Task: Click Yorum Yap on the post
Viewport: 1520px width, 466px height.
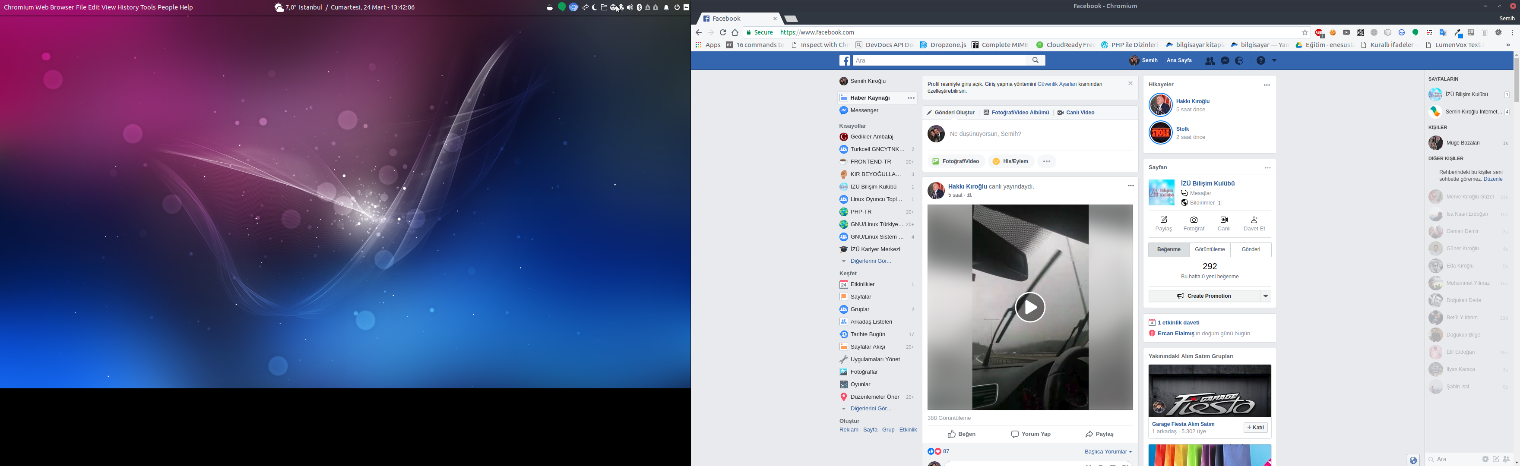Action: coord(1030,434)
